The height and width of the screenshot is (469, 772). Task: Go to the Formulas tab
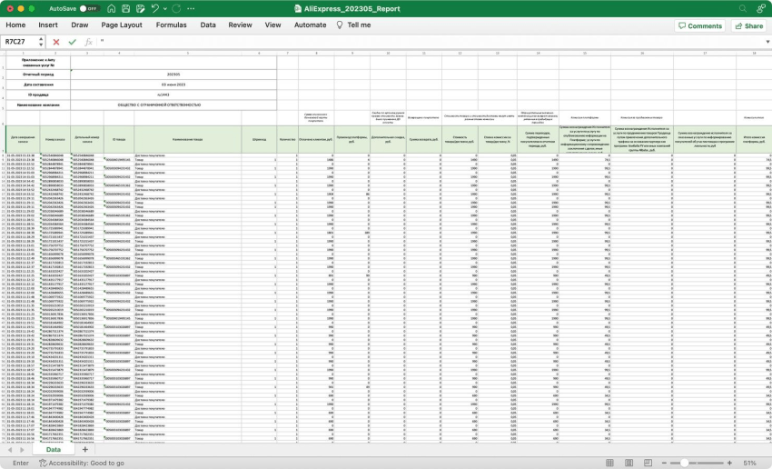pyautogui.click(x=172, y=25)
